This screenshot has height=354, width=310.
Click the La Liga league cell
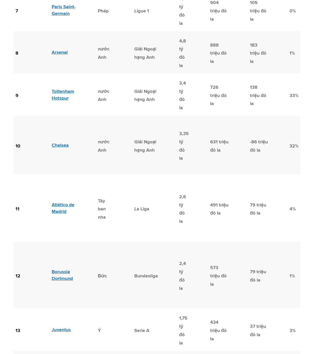click(142, 209)
